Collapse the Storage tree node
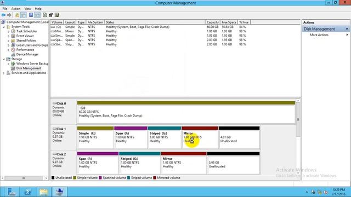Screen dimensions: 351x197 (4, 59)
